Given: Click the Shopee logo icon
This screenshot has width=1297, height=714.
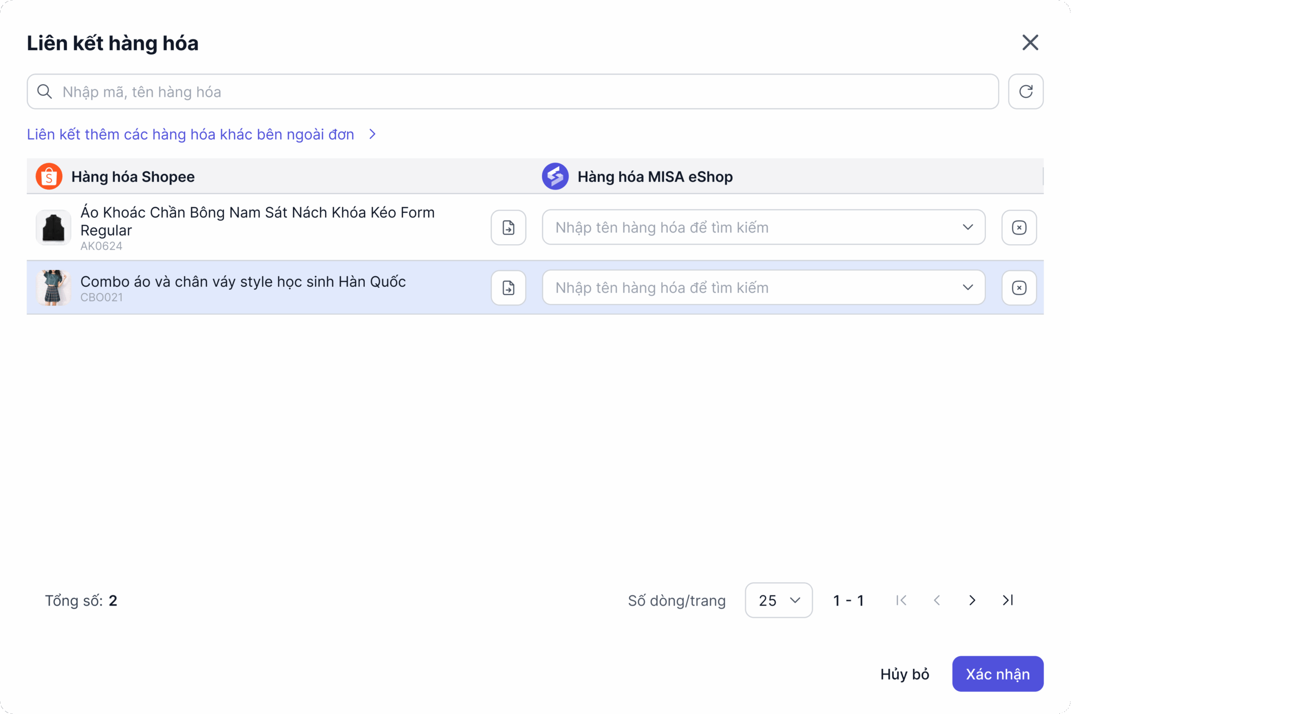Looking at the screenshot, I should pos(49,176).
